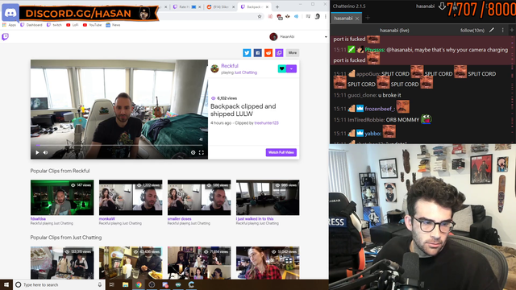Open the More share options button
The image size is (516, 290).
(x=292, y=52)
